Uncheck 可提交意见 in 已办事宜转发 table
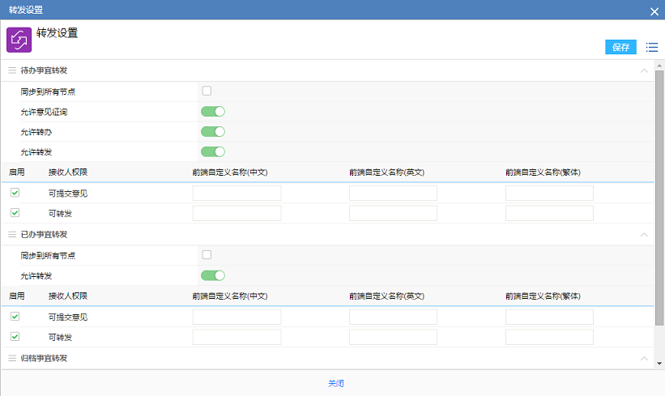Viewport: 665px width, 396px height. tap(15, 317)
